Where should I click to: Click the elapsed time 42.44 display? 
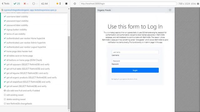coord(44,4)
